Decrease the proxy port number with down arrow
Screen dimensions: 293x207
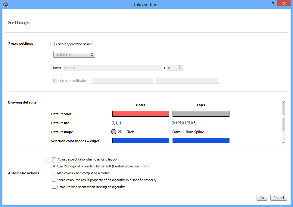[x=179, y=69]
